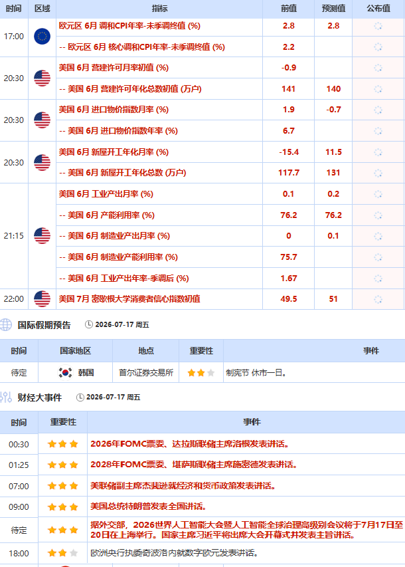
Task: Click the clock icon after 财经大事件 heading
Action: point(80,397)
